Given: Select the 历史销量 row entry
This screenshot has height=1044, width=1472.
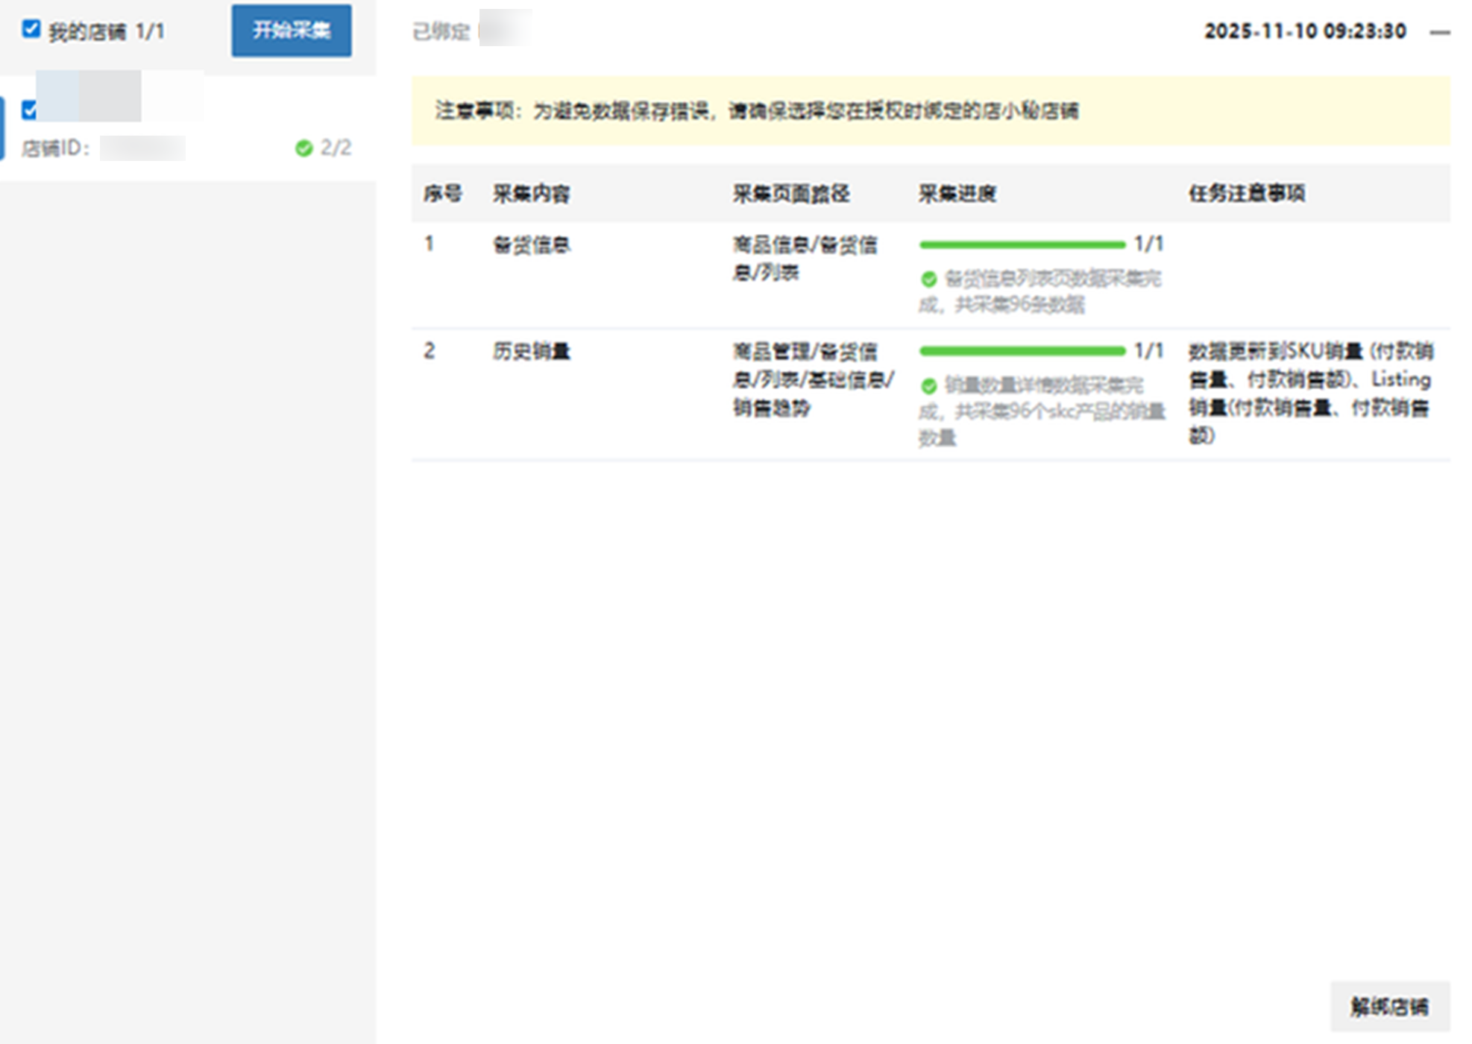Looking at the screenshot, I should click(531, 351).
